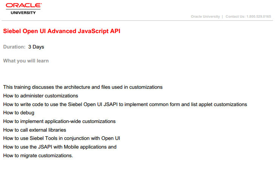275x173 pixels.
Task: Click line about Siebel Open UI JSAPI code
Action: (125, 105)
